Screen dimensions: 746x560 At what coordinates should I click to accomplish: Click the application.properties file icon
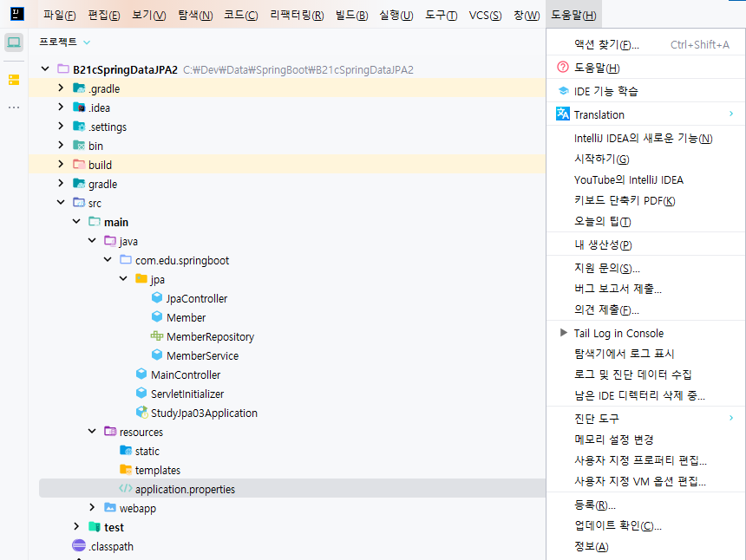coord(126,488)
